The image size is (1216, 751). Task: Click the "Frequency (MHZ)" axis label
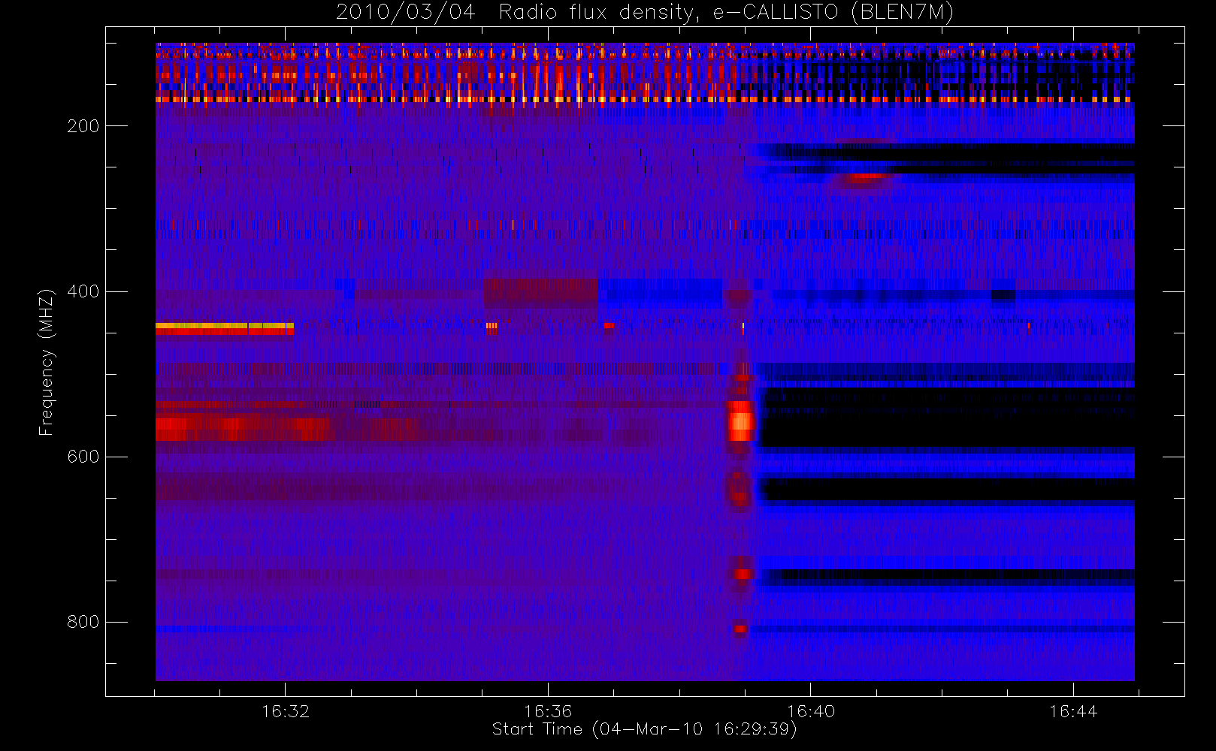(47, 362)
